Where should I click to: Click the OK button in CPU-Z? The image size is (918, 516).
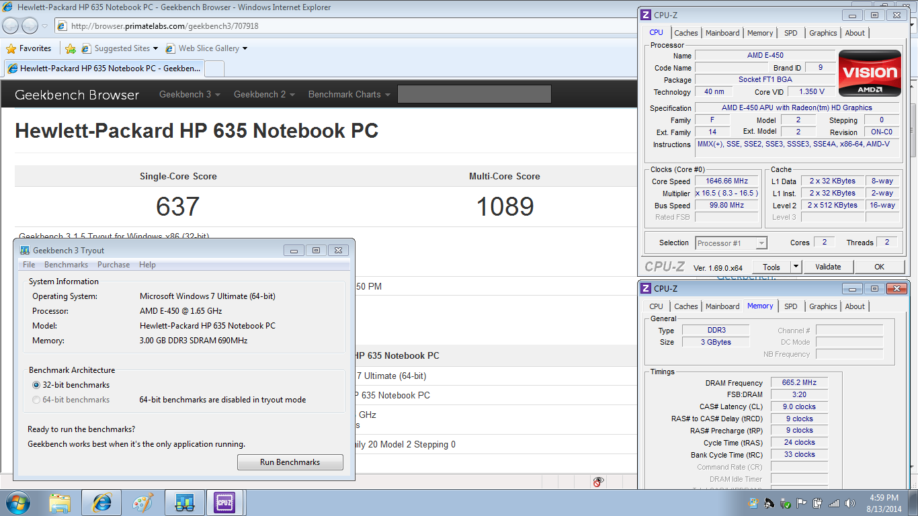880,267
